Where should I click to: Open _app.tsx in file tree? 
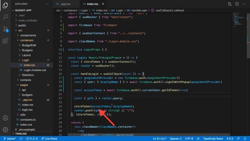pyautogui.click(x=32, y=100)
